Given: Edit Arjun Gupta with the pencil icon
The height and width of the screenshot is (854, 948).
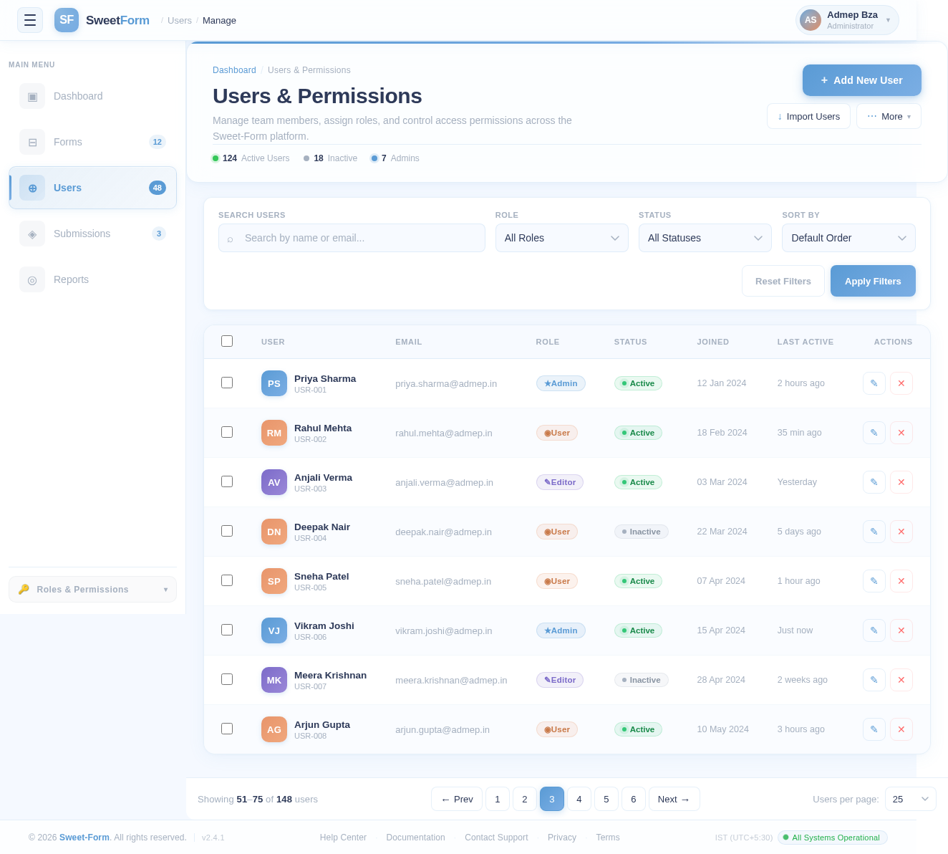Looking at the screenshot, I should point(874,729).
